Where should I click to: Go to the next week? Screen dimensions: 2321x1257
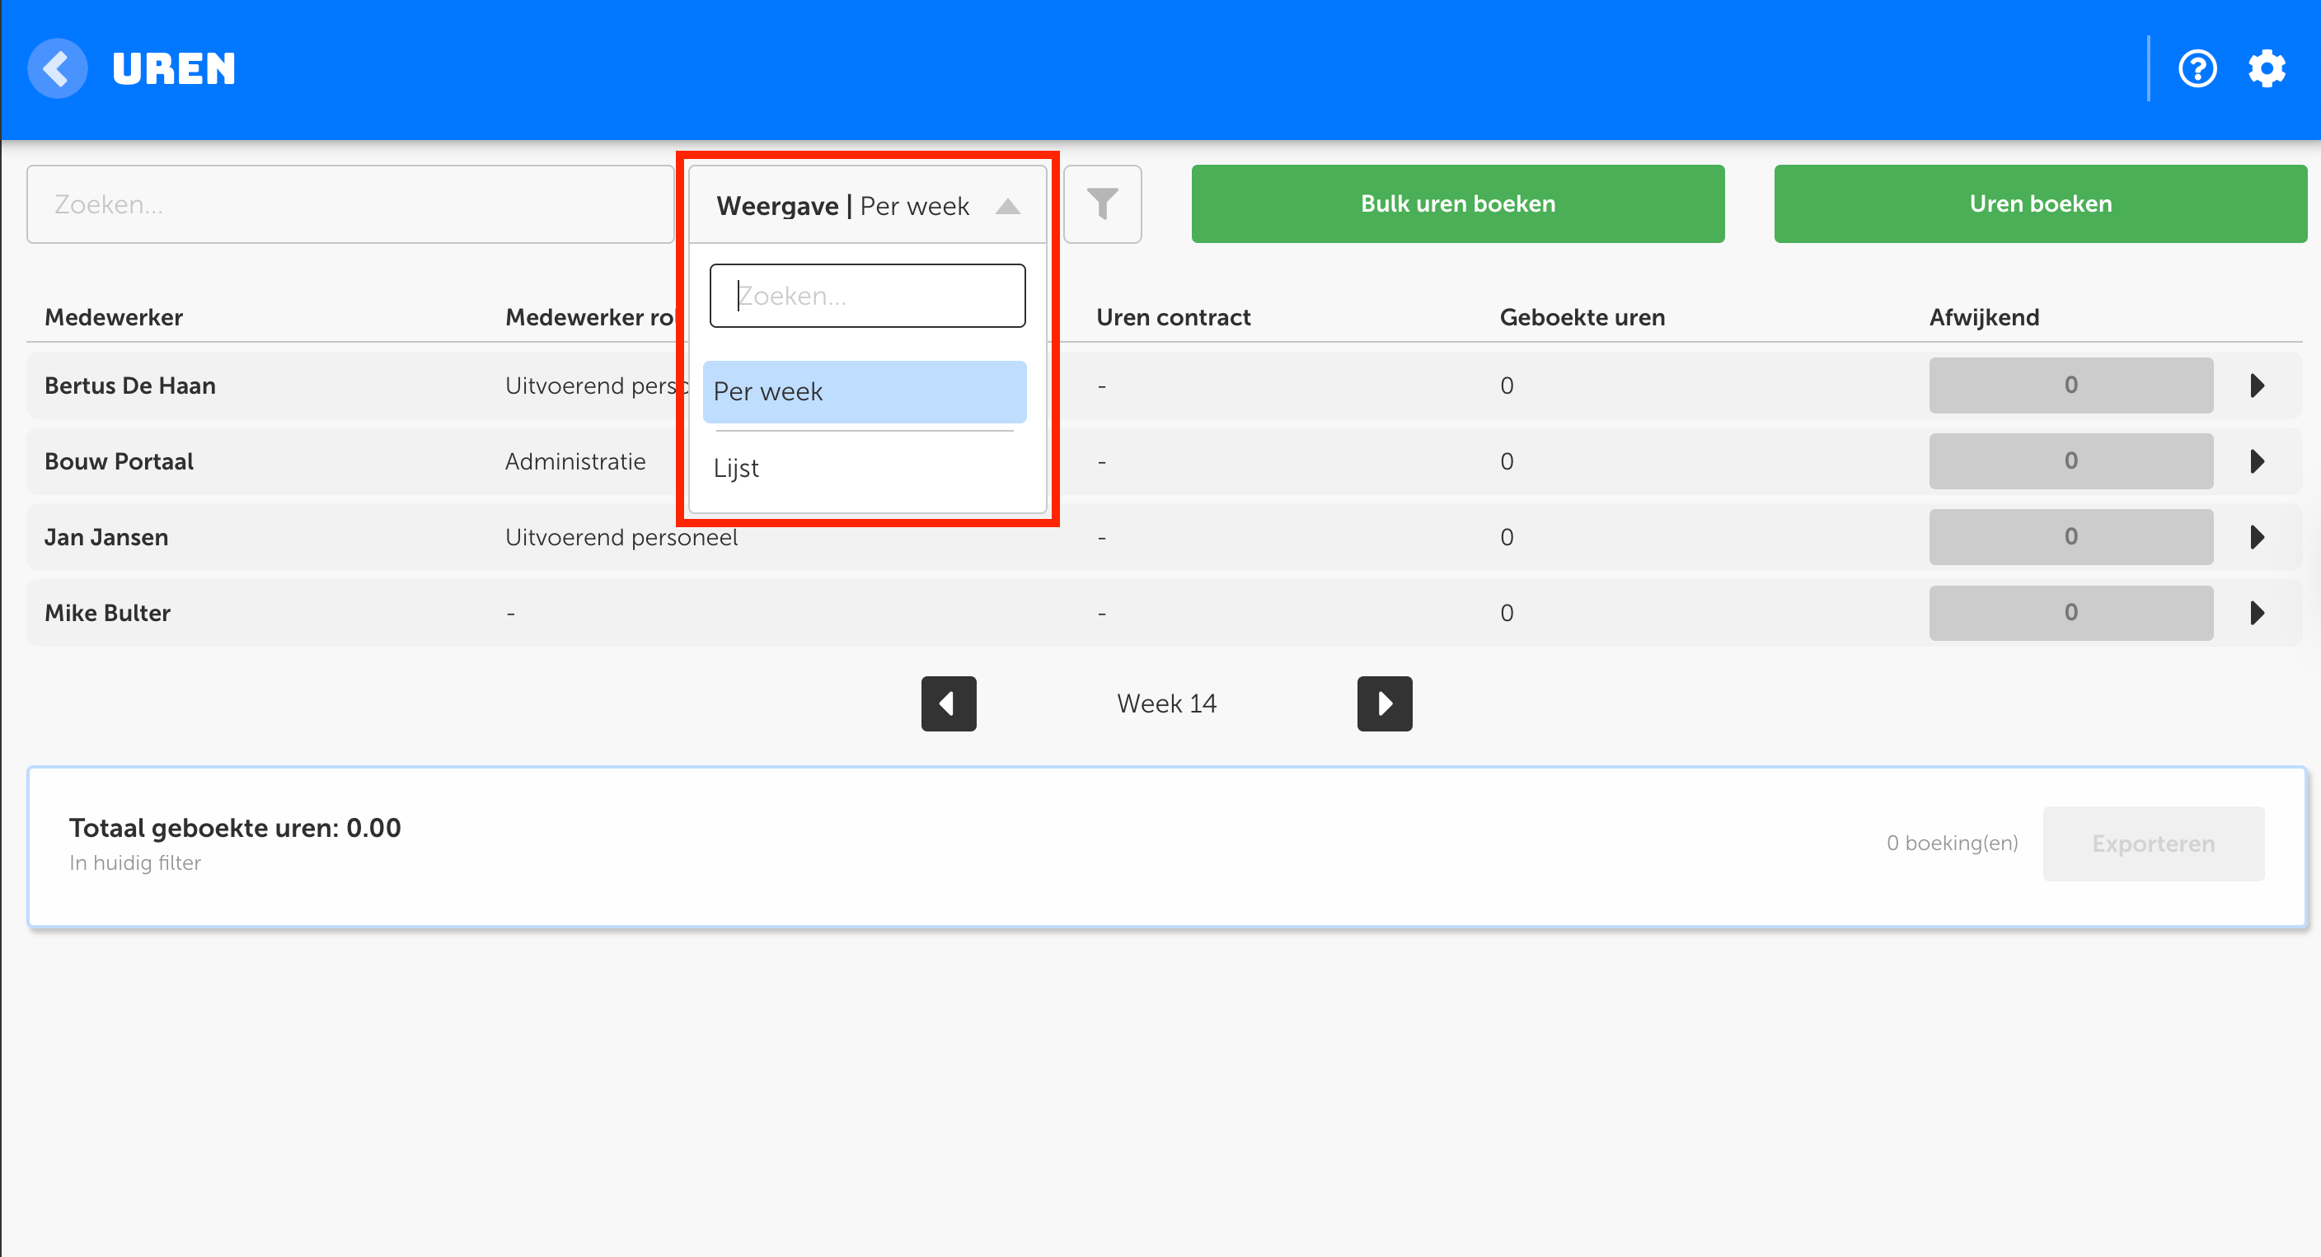tap(1384, 703)
